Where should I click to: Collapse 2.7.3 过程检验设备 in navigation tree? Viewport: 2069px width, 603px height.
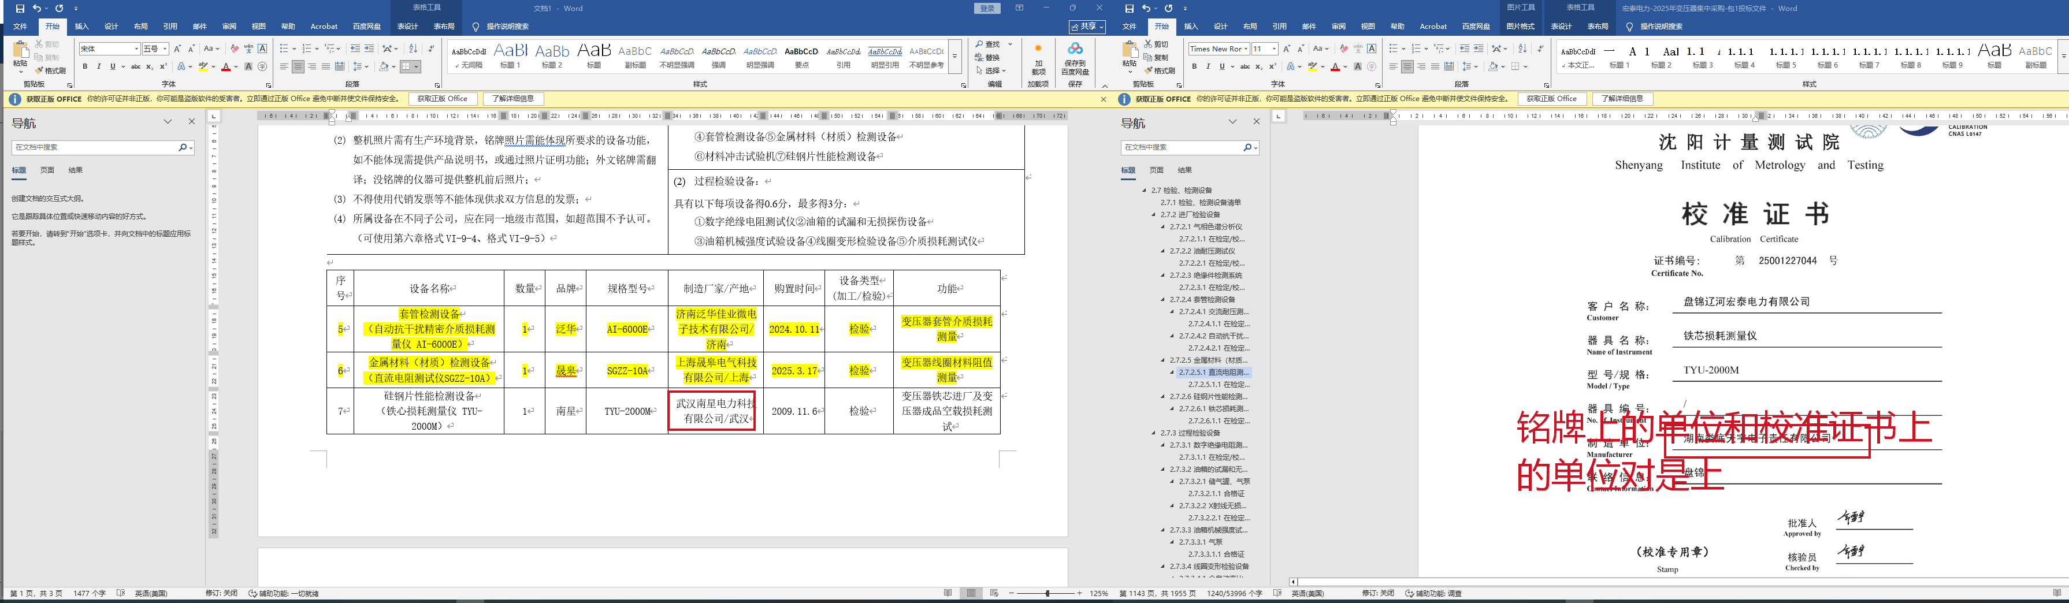(x=1154, y=434)
